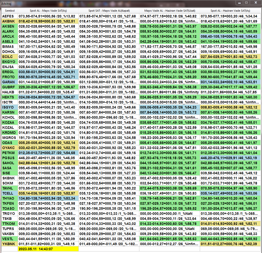Select the ISGYO symbol cell
Viewport: 262px width, 253px height.
point(10,107)
